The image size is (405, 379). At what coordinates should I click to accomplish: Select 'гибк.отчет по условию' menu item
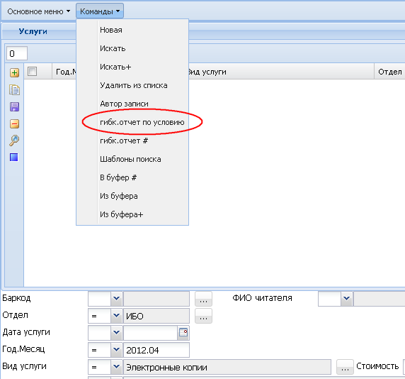pos(142,122)
